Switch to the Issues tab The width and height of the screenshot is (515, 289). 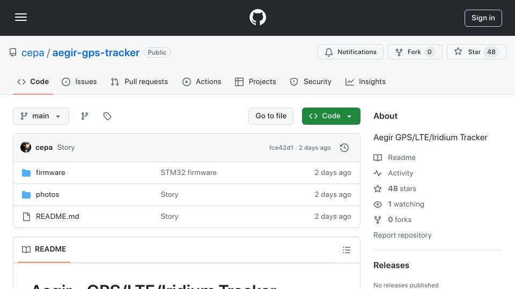coord(79,81)
